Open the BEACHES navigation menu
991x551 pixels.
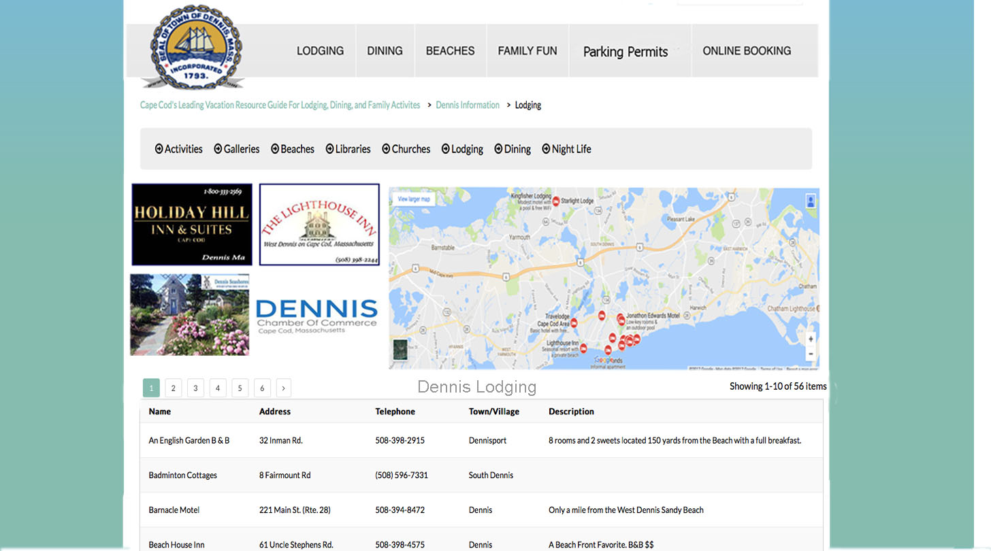(450, 51)
